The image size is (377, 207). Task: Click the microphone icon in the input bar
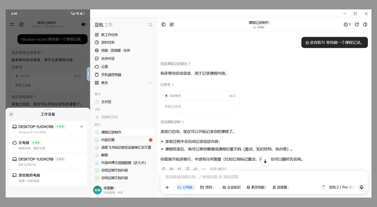(x=361, y=187)
